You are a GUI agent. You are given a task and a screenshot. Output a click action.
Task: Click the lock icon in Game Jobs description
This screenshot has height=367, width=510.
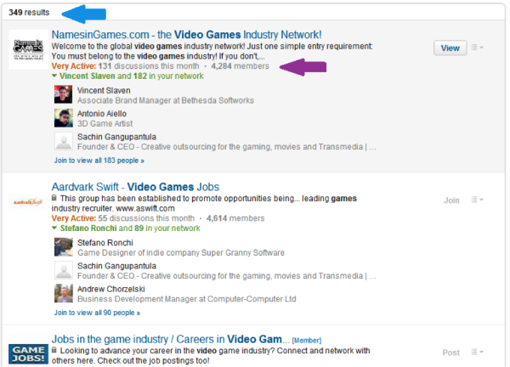coord(54,350)
